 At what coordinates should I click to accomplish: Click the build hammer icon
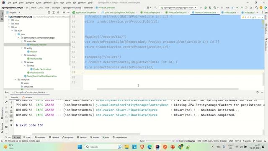tap(155, 8)
